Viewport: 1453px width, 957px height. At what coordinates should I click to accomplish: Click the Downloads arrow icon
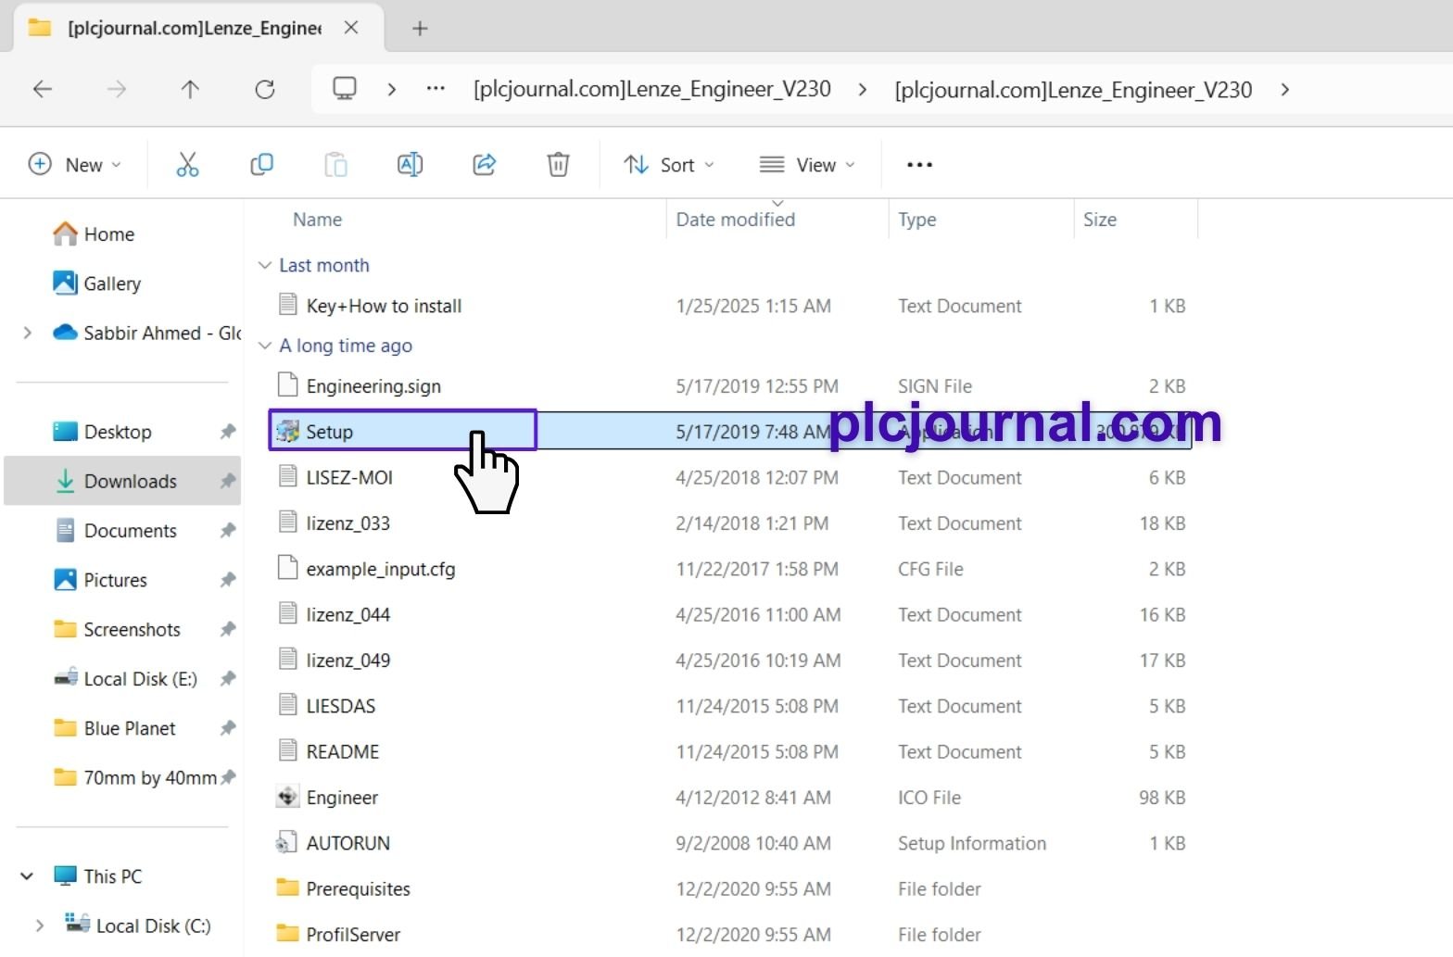pyautogui.click(x=65, y=481)
